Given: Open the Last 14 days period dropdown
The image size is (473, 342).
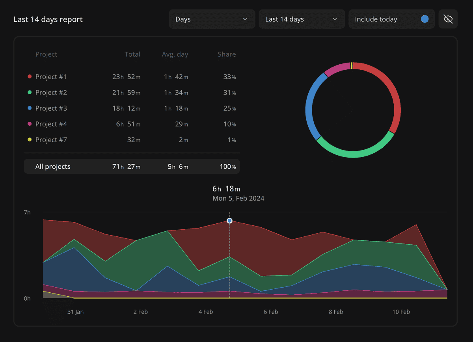Looking at the screenshot, I should (302, 19).
